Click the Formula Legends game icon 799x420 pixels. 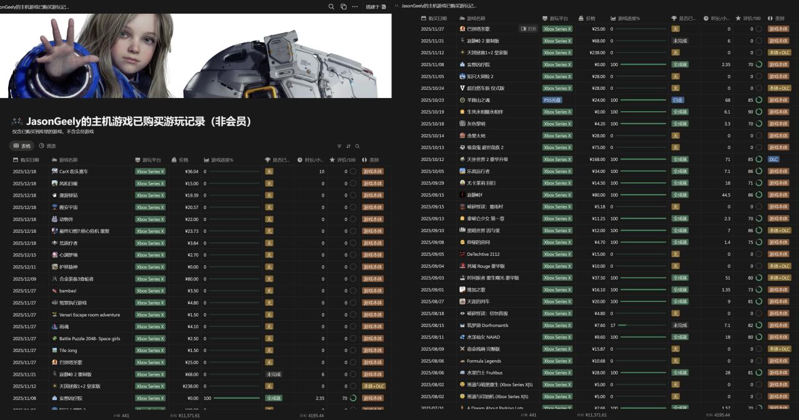[x=463, y=361]
